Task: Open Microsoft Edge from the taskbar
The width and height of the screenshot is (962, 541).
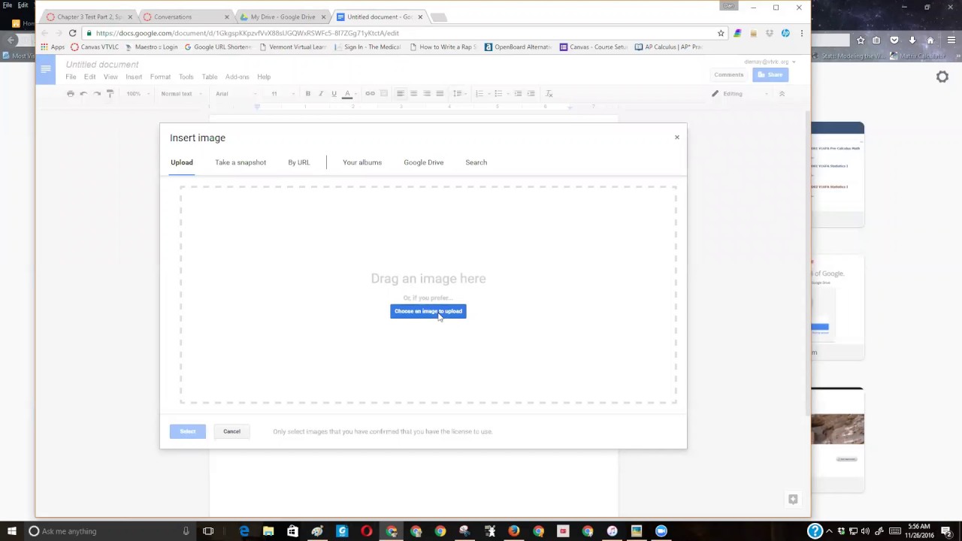Action: [x=244, y=531]
